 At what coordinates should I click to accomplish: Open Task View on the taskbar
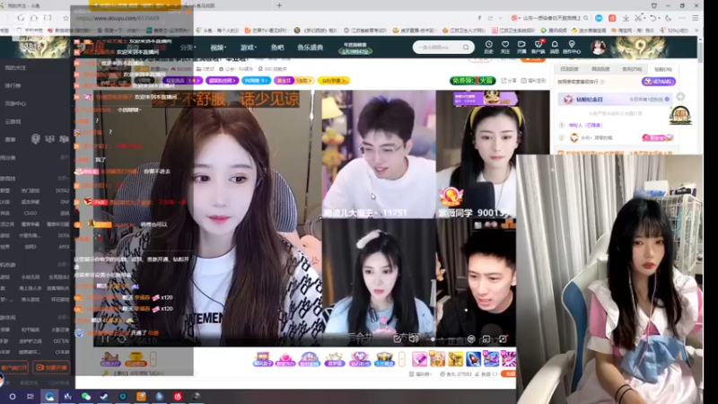click(31, 396)
